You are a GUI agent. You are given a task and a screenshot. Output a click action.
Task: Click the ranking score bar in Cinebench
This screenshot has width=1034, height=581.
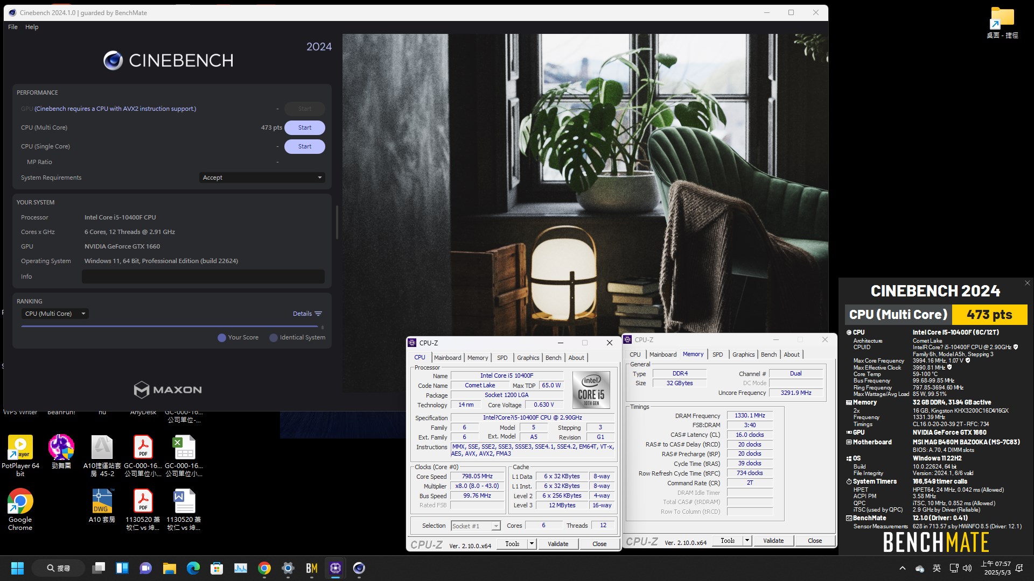tap(170, 326)
